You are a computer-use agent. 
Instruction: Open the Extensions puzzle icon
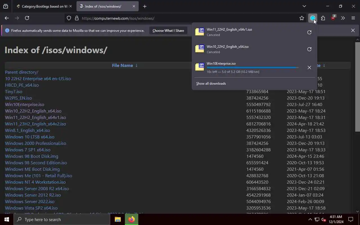[x=323, y=18]
